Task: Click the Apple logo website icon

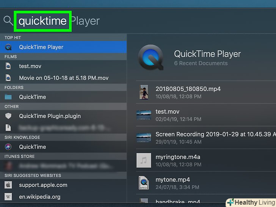Action: pos(8,185)
